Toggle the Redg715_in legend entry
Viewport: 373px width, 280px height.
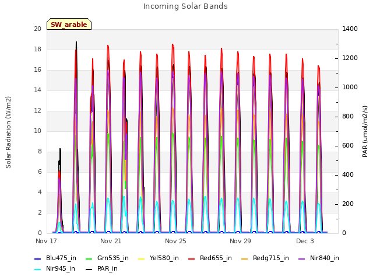(265, 258)
